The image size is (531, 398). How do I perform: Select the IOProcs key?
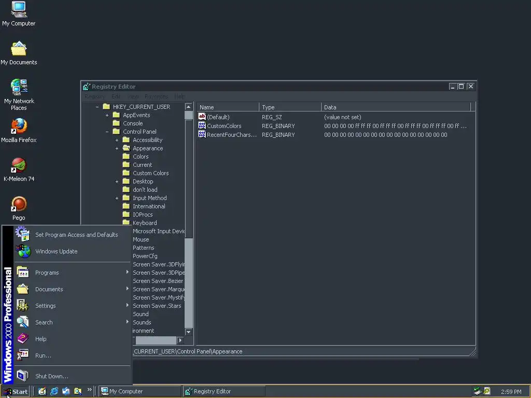(143, 215)
